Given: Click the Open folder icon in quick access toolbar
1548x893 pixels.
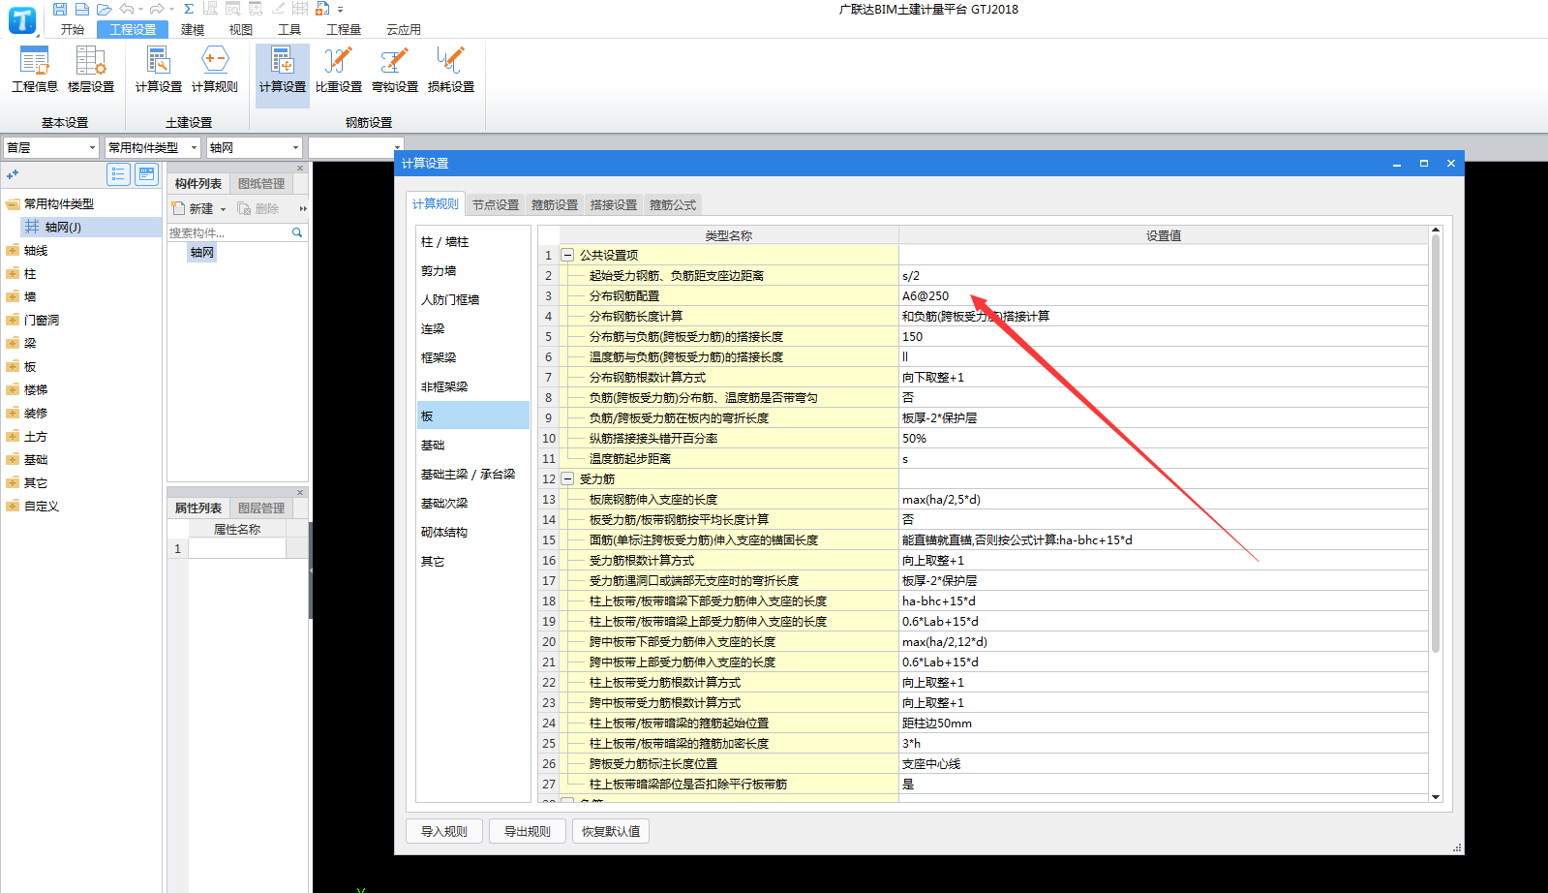Looking at the screenshot, I should click(x=105, y=9).
